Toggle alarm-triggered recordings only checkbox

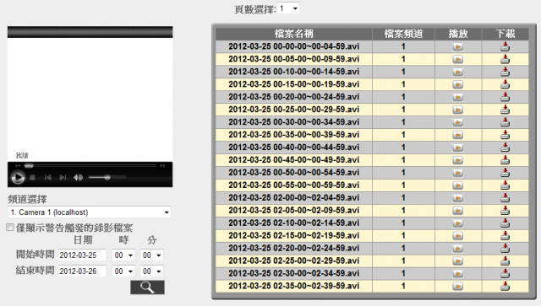10,227
